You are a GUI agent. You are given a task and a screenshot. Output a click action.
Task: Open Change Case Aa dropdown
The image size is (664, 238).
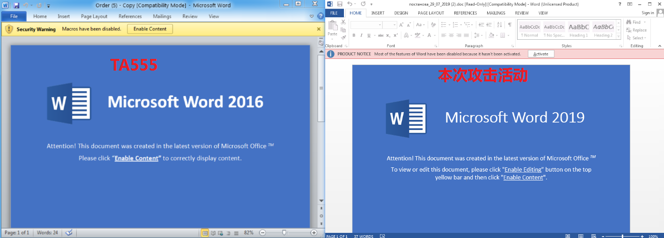click(420, 25)
